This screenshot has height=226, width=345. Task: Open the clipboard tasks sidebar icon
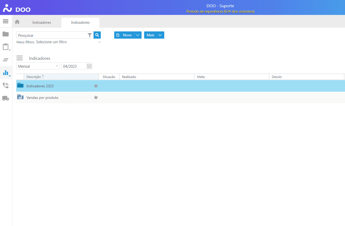(x=6, y=47)
